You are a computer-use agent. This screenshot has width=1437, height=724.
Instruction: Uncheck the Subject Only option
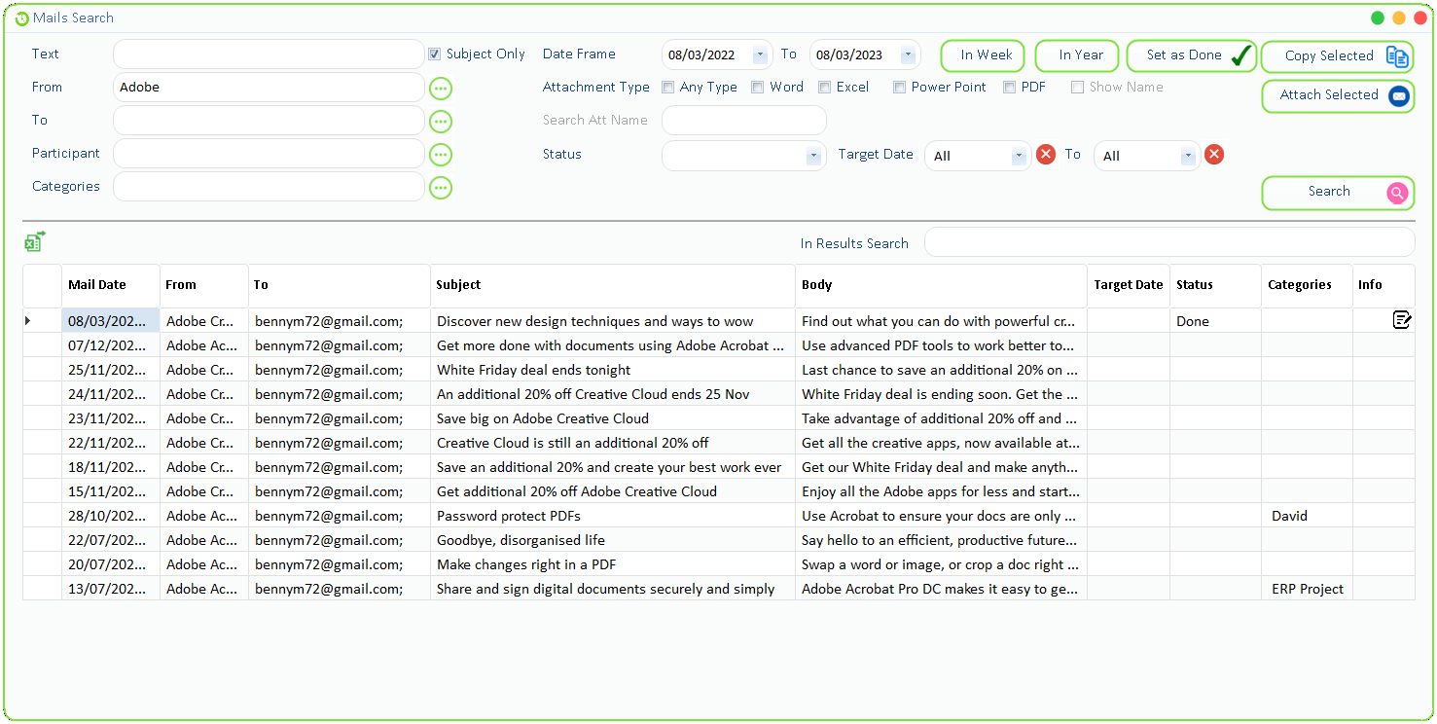[x=434, y=54]
